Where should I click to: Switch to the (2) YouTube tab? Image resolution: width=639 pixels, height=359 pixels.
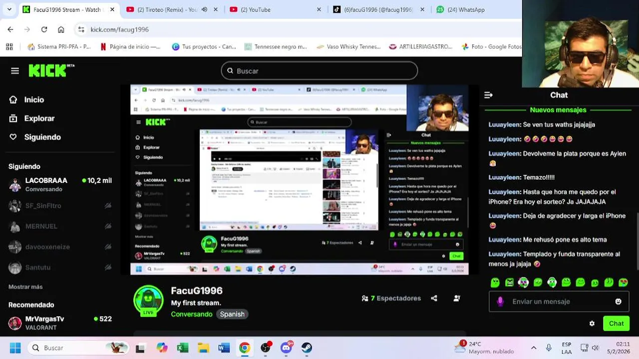[275, 9]
